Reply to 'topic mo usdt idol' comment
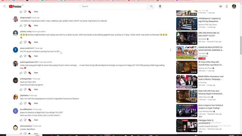This screenshot has height=136, width=242. tap(36, 103)
